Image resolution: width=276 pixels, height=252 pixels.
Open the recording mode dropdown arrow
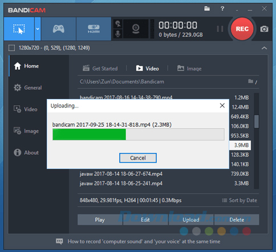pyautogui.click(x=38, y=29)
